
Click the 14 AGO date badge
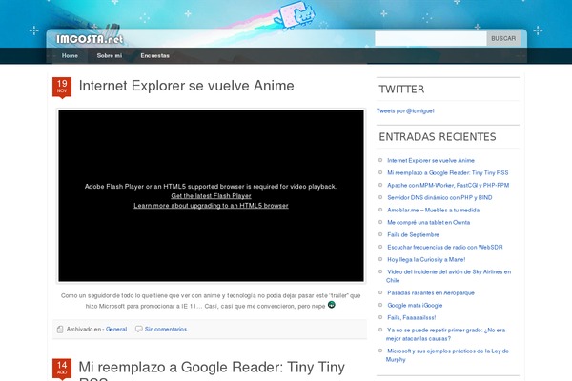click(x=62, y=369)
